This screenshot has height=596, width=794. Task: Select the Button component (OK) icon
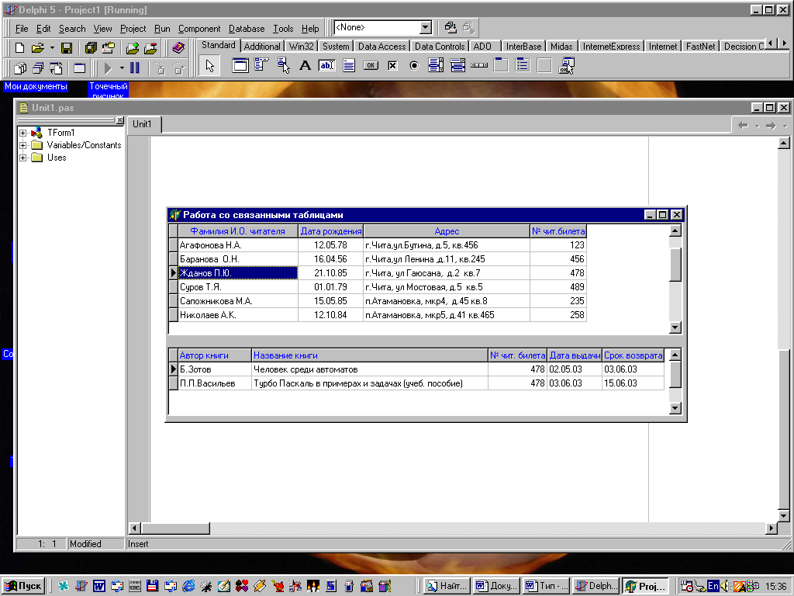pyautogui.click(x=371, y=65)
